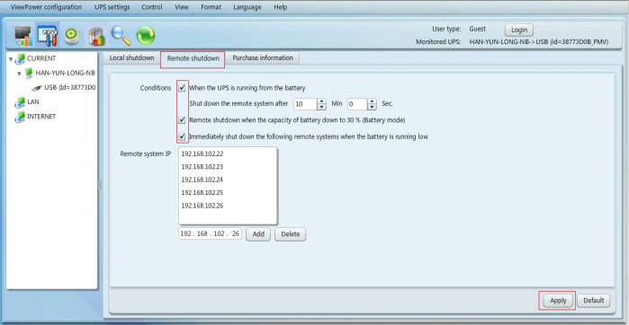Toggle 'When the UPS is running from the battery'
This screenshot has height=325, width=629.
(182, 88)
